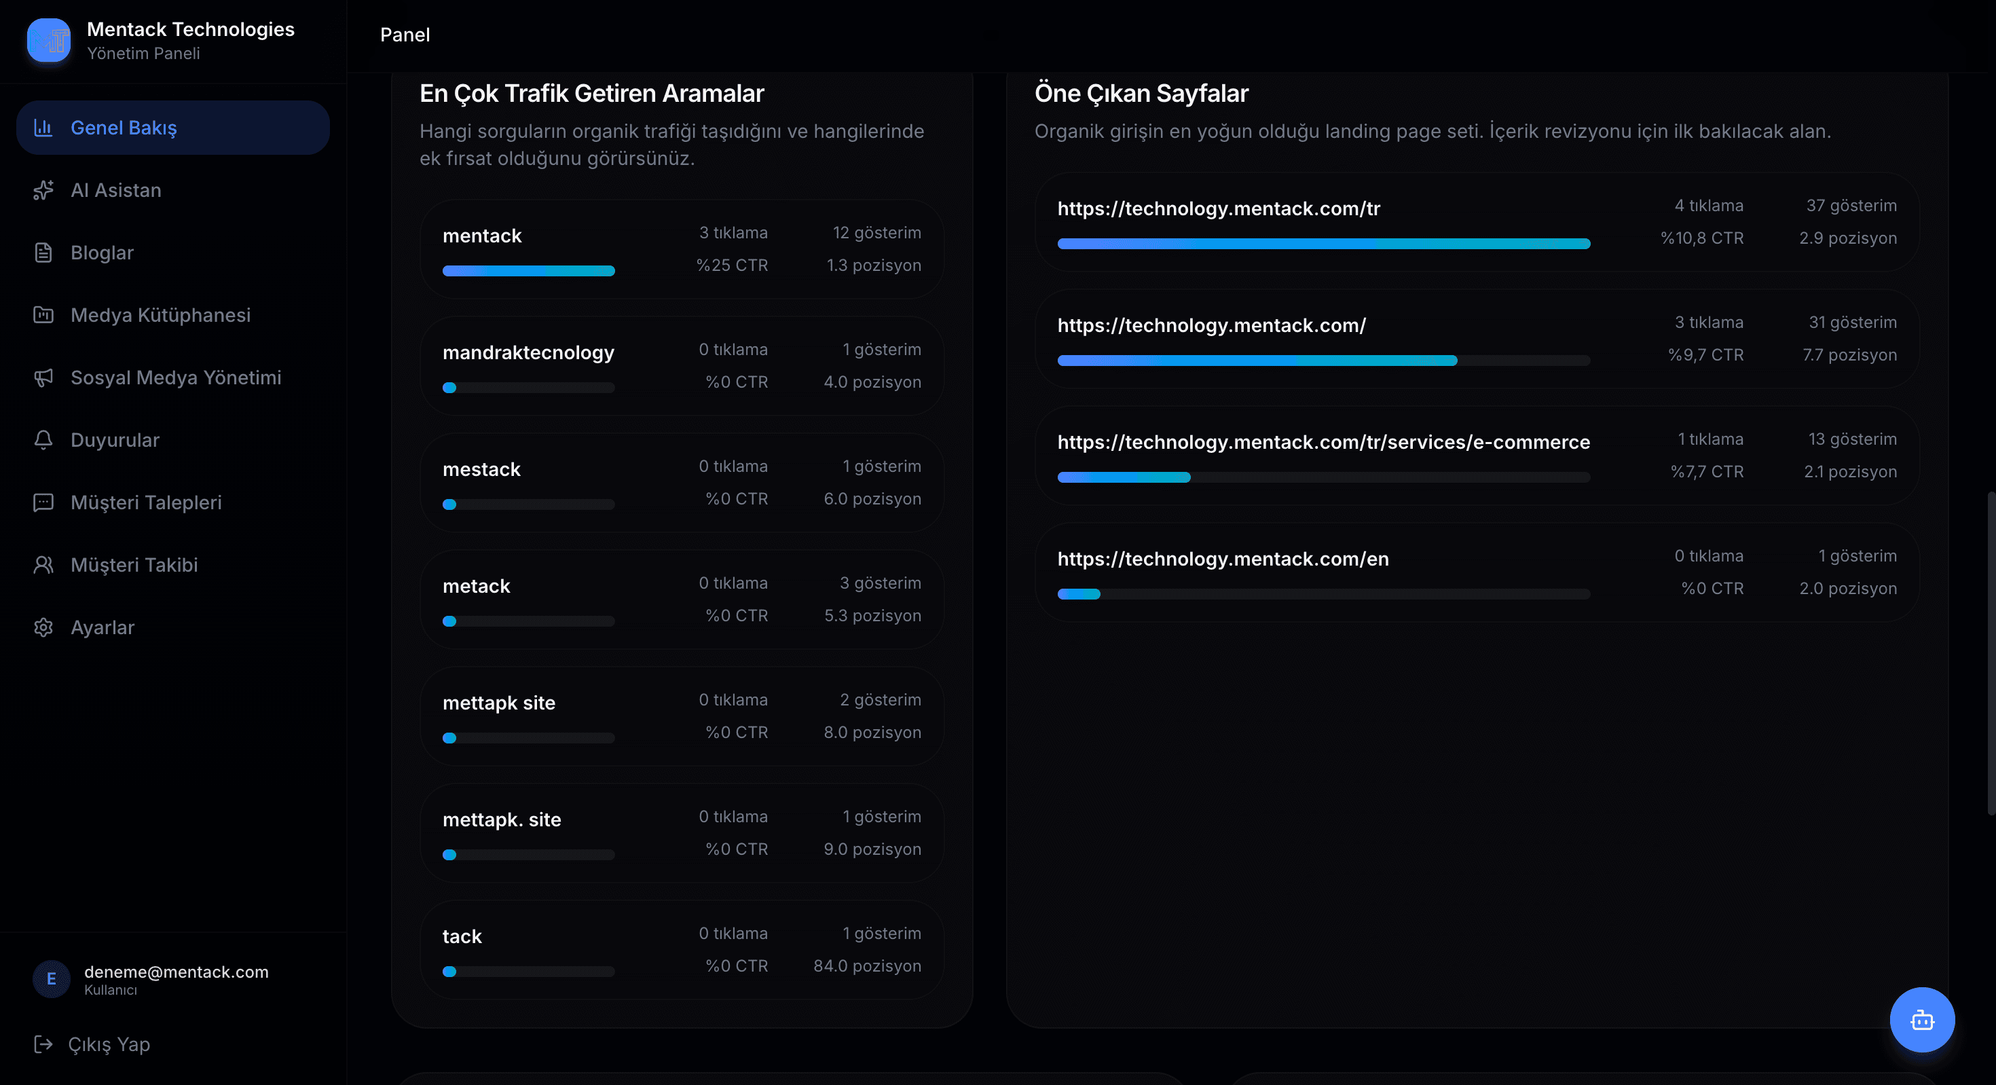
Task: Open the Bloglar page
Action: tap(173, 253)
